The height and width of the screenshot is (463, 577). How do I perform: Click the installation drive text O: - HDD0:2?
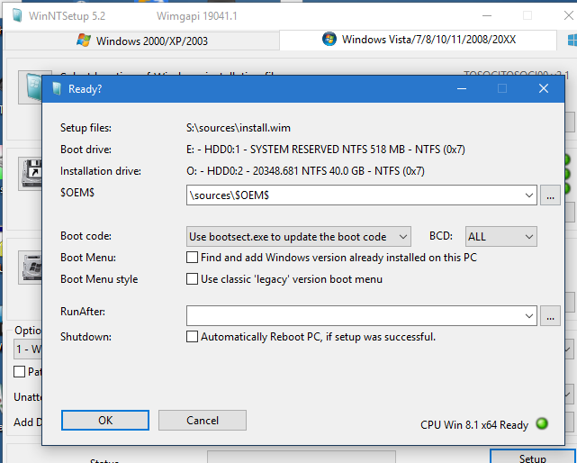305,171
